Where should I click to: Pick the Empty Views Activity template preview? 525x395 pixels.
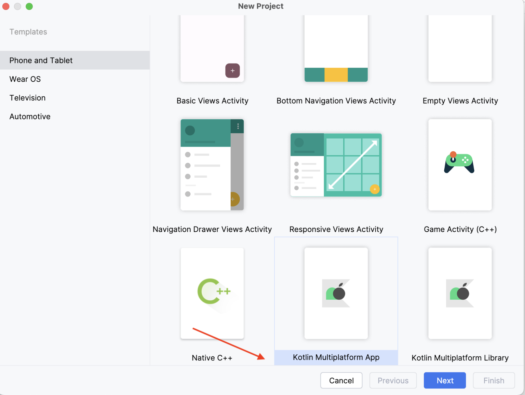(460, 48)
